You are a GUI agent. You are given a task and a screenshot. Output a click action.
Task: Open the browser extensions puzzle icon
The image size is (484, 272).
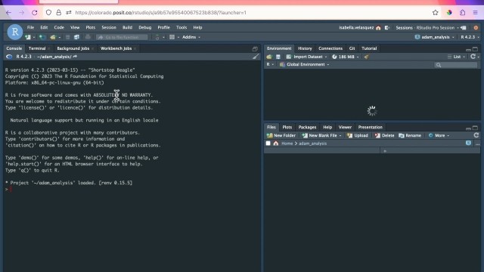click(462, 13)
